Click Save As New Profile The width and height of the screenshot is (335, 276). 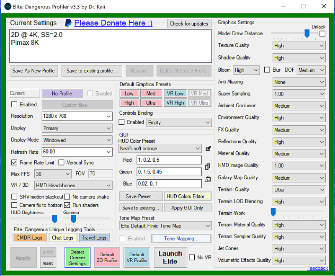[34, 71]
